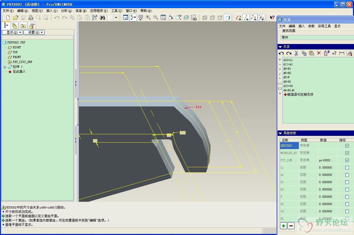Open search with the binoculars icon
The height and width of the screenshot is (235, 354).
click(x=102, y=18)
